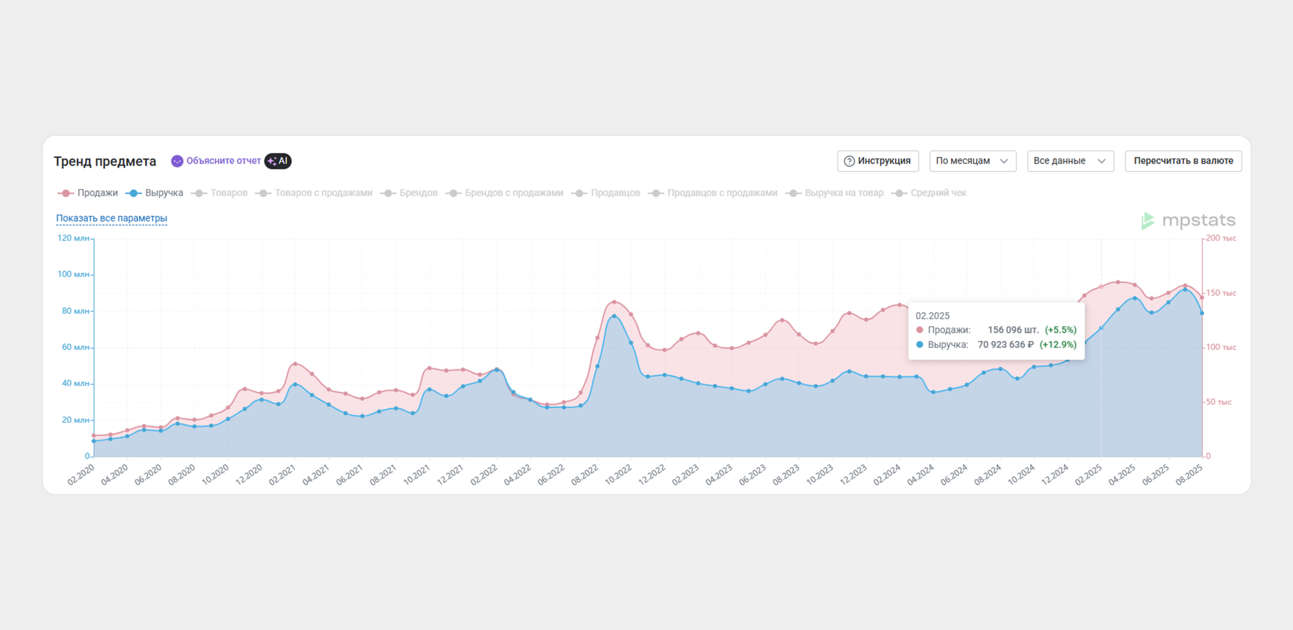Click the purple Объясните отчет icon
The image size is (1293, 630).
coord(177,161)
